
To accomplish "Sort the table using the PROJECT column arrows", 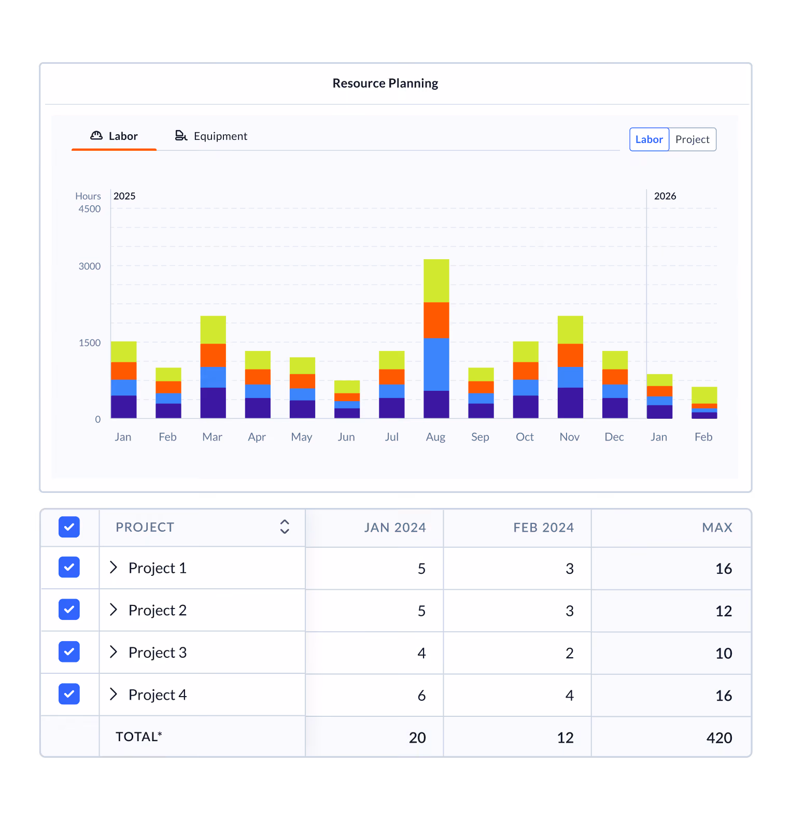I will click(x=285, y=527).
